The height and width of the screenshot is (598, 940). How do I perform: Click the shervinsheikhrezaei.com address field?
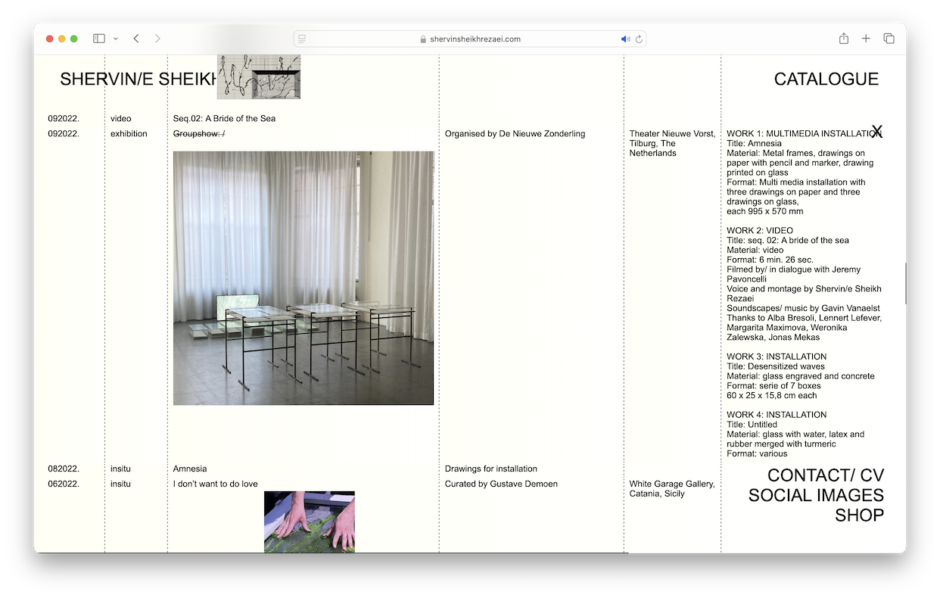point(469,39)
